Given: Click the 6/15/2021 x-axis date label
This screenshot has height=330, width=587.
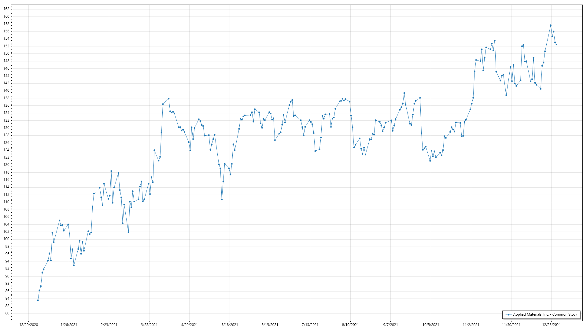Looking at the screenshot, I should [x=270, y=324].
